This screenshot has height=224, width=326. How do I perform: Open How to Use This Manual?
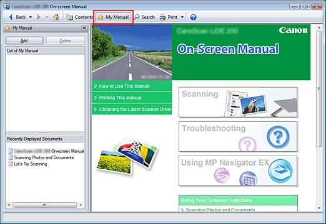[132, 86]
